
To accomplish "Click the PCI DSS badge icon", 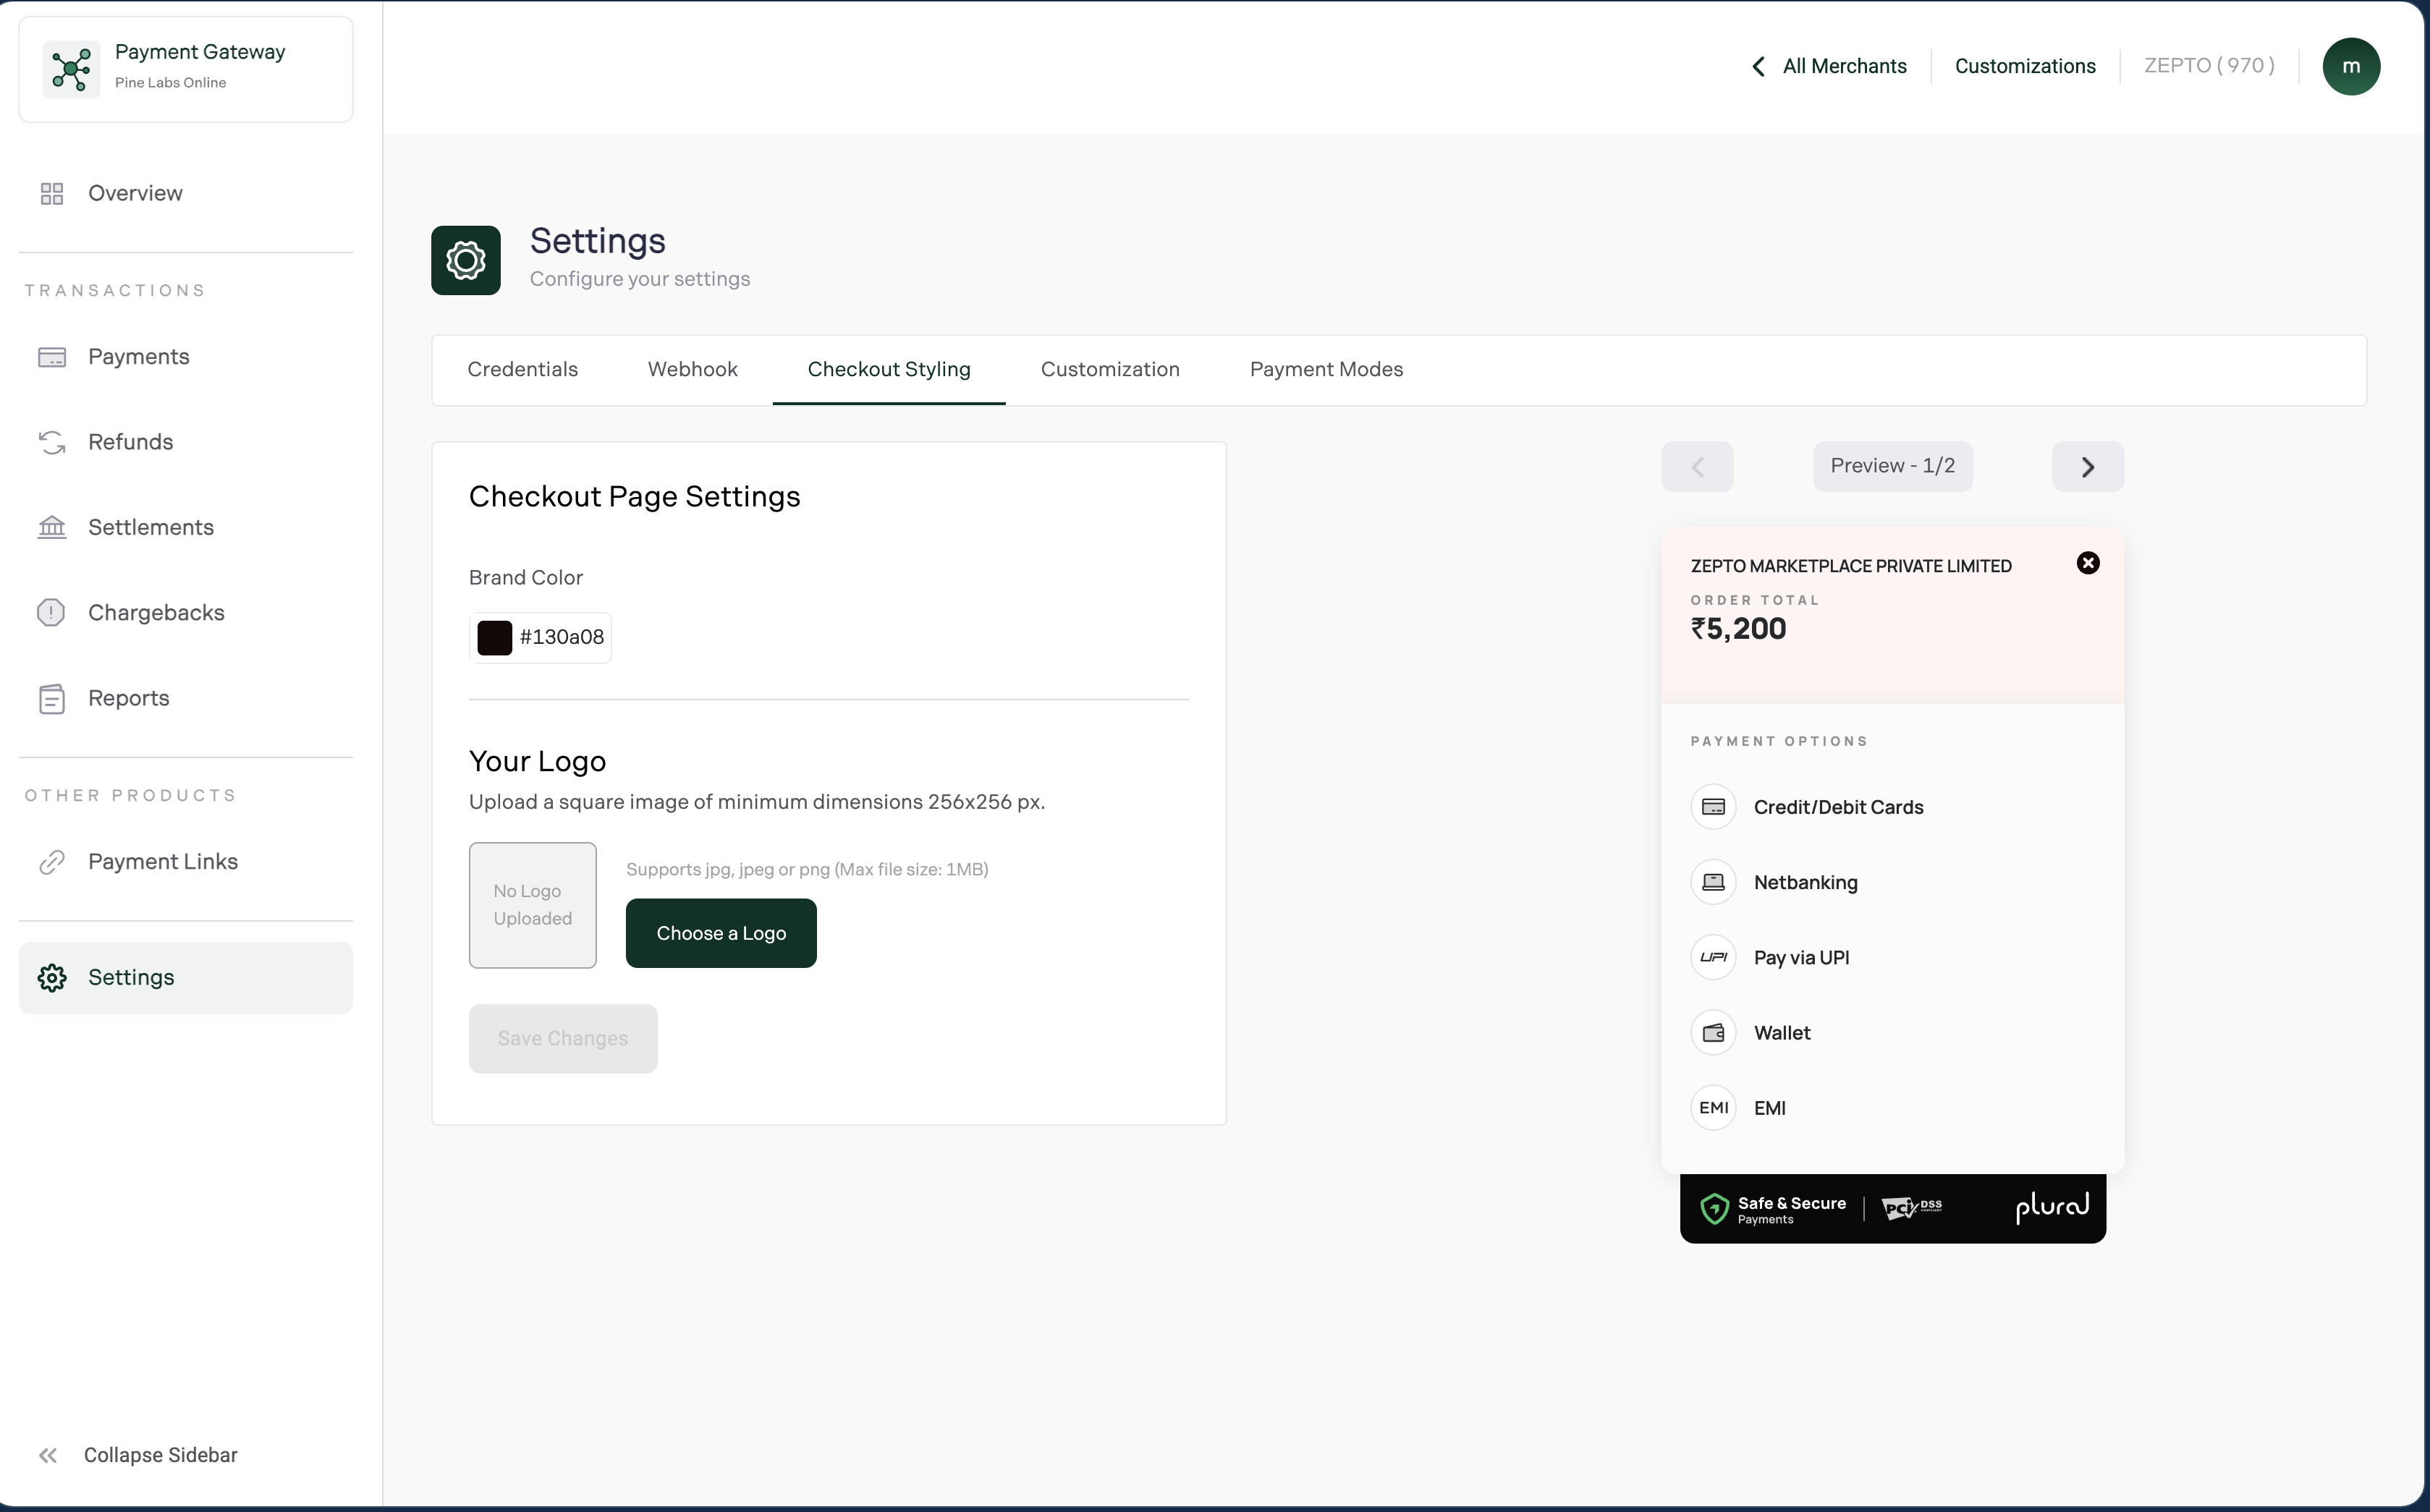I will [1911, 1208].
